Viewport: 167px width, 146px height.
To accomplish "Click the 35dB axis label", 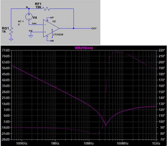I will click(x=6, y=86).
